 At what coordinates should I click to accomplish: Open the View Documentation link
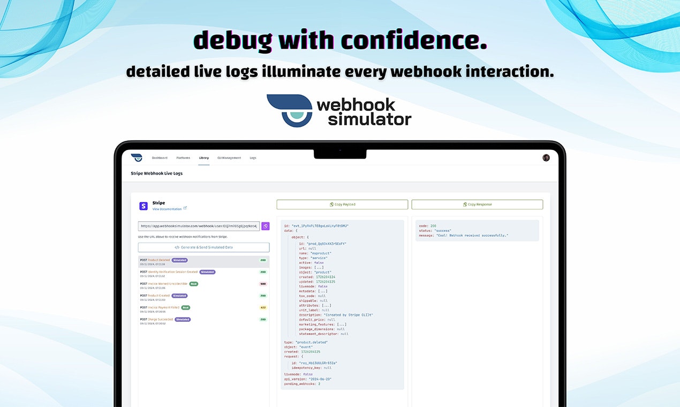(x=169, y=209)
